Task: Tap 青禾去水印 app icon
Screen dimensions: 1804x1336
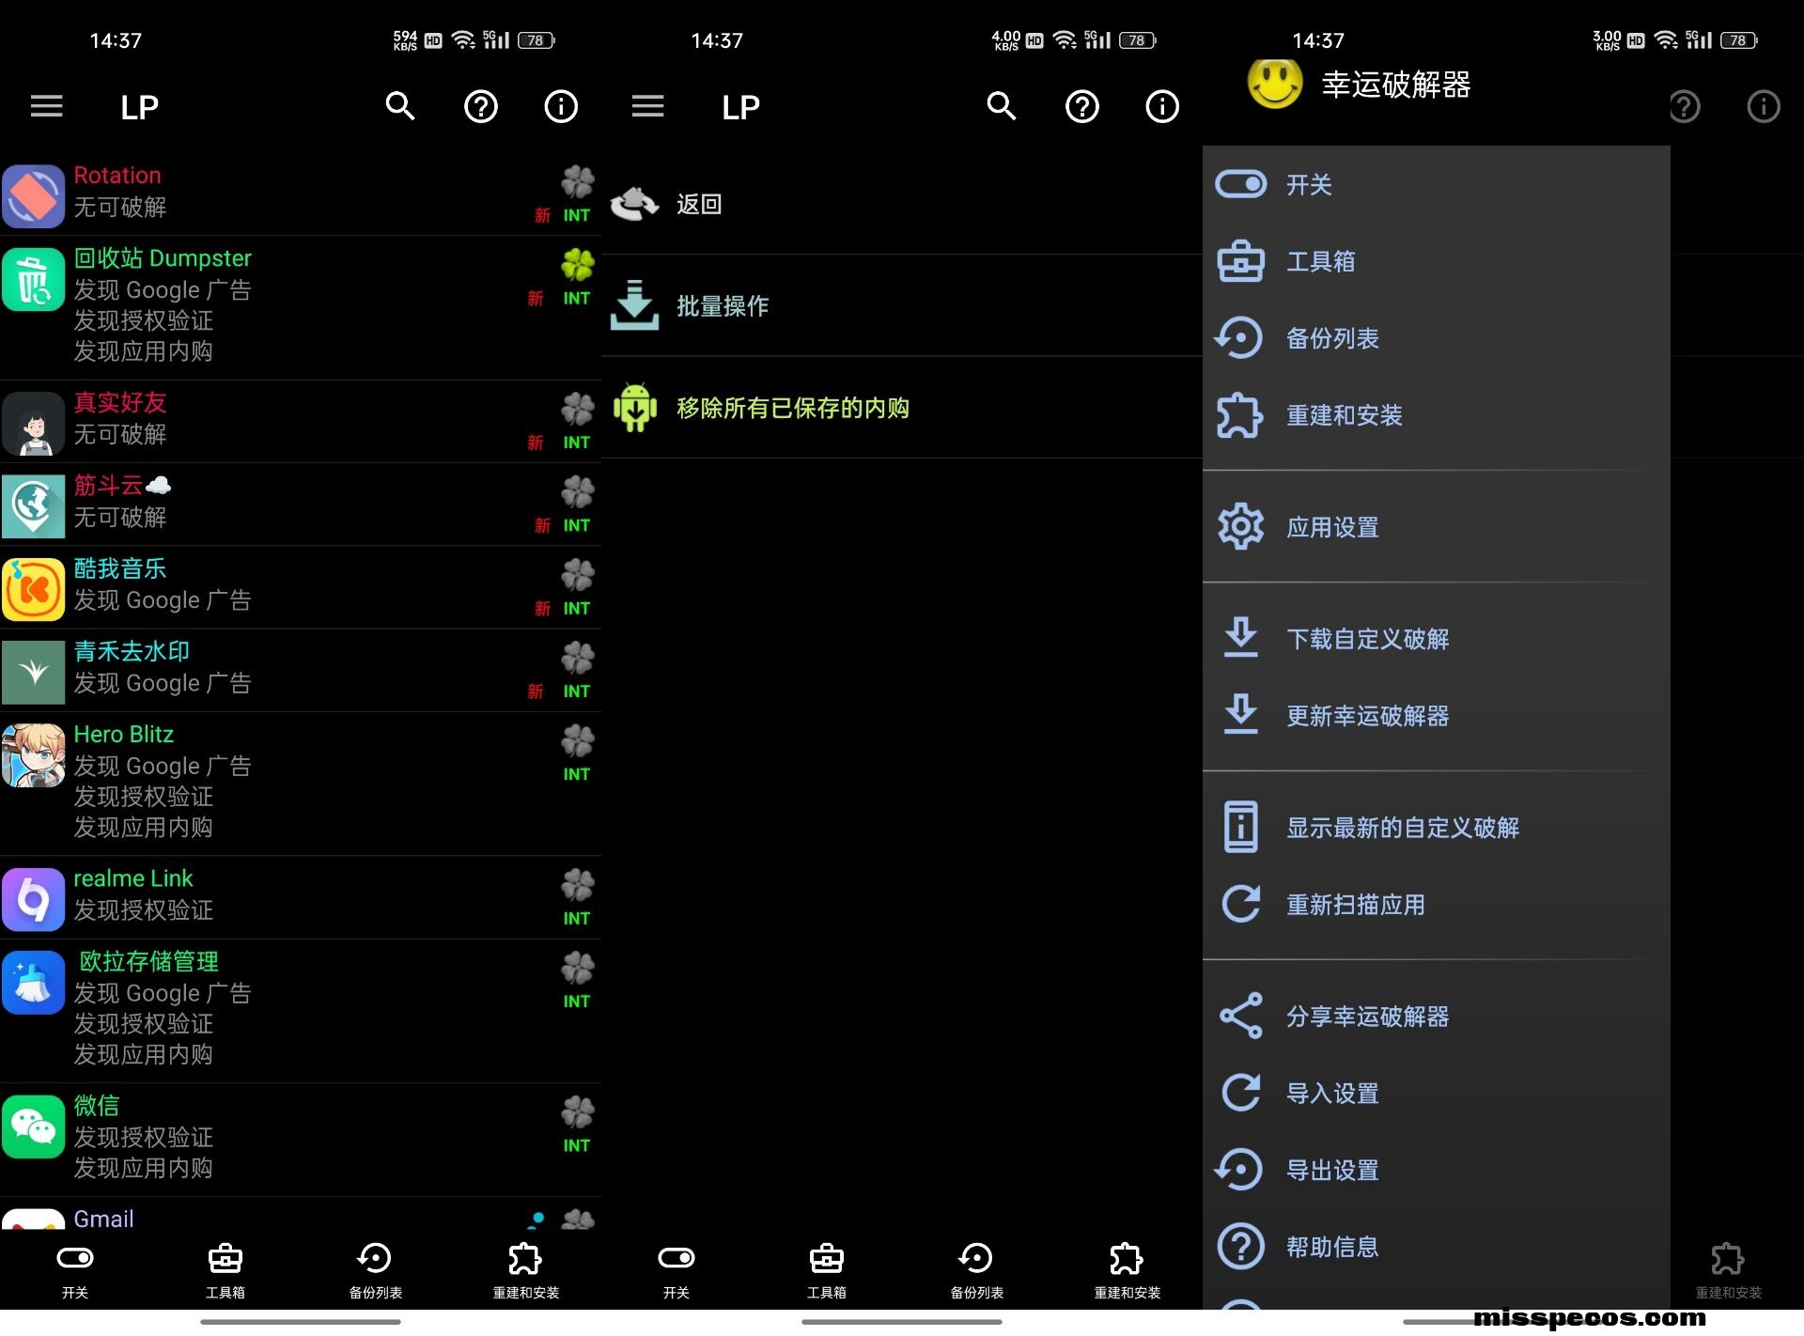Action: pos(34,673)
